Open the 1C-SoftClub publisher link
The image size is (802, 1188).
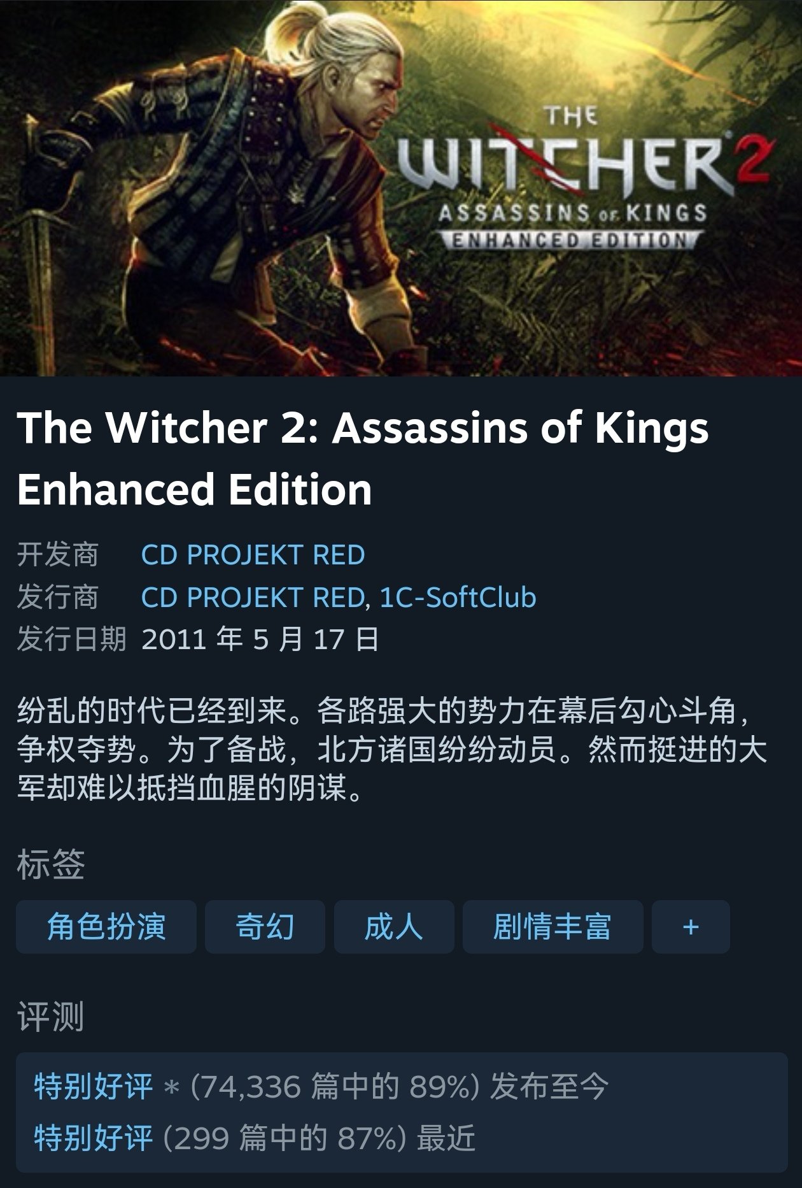pos(458,598)
